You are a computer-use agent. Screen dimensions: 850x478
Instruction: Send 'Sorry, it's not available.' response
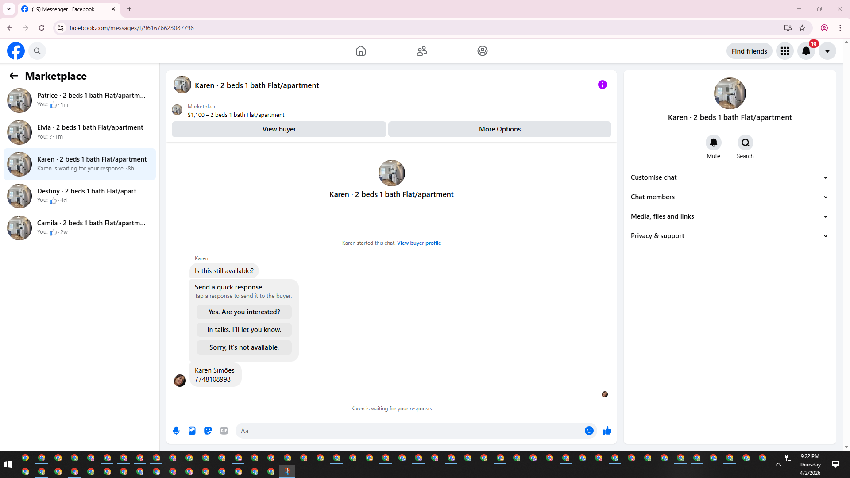[244, 347]
